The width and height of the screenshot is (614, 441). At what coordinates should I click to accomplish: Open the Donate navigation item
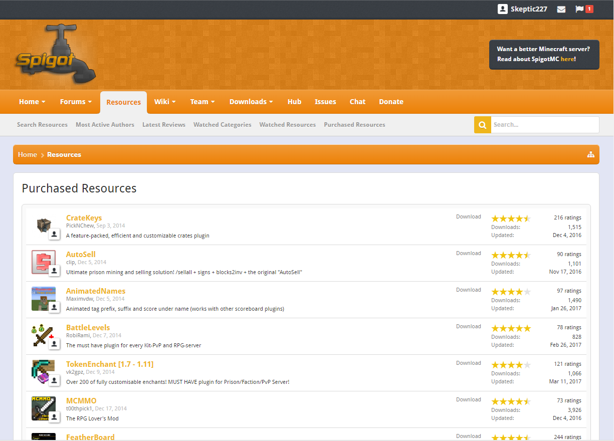(391, 102)
